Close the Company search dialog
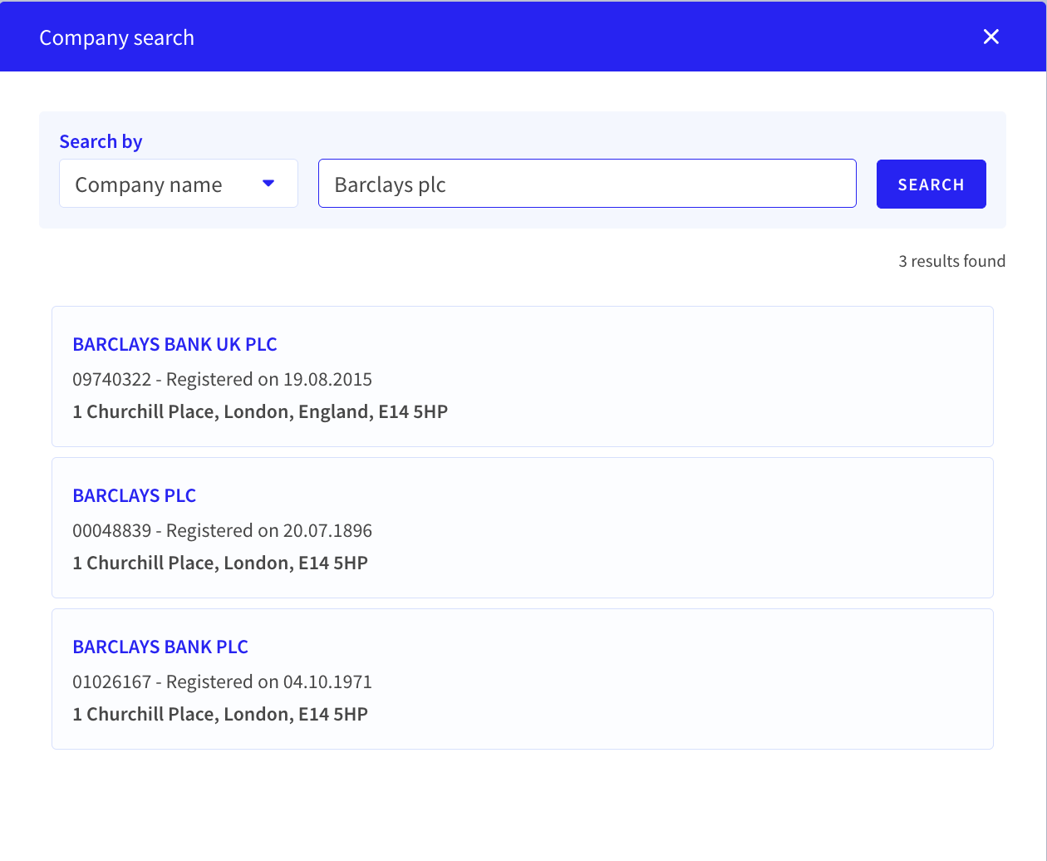 pyautogui.click(x=990, y=37)
